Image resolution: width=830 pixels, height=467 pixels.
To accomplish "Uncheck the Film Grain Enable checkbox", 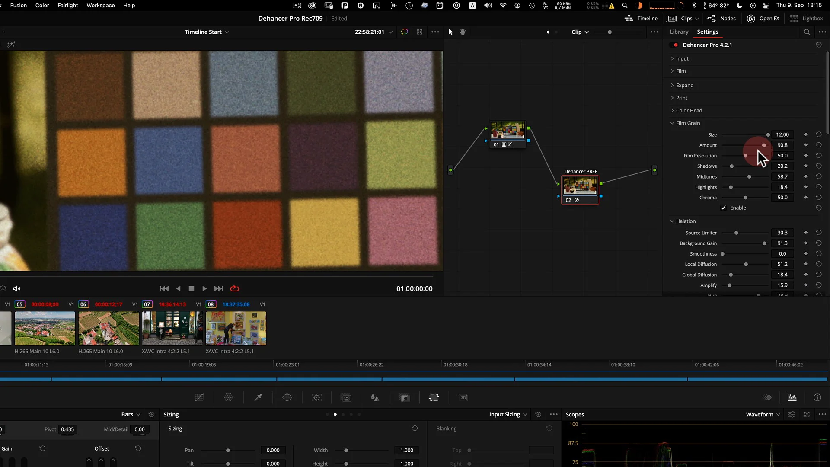I will coord(724,208).
